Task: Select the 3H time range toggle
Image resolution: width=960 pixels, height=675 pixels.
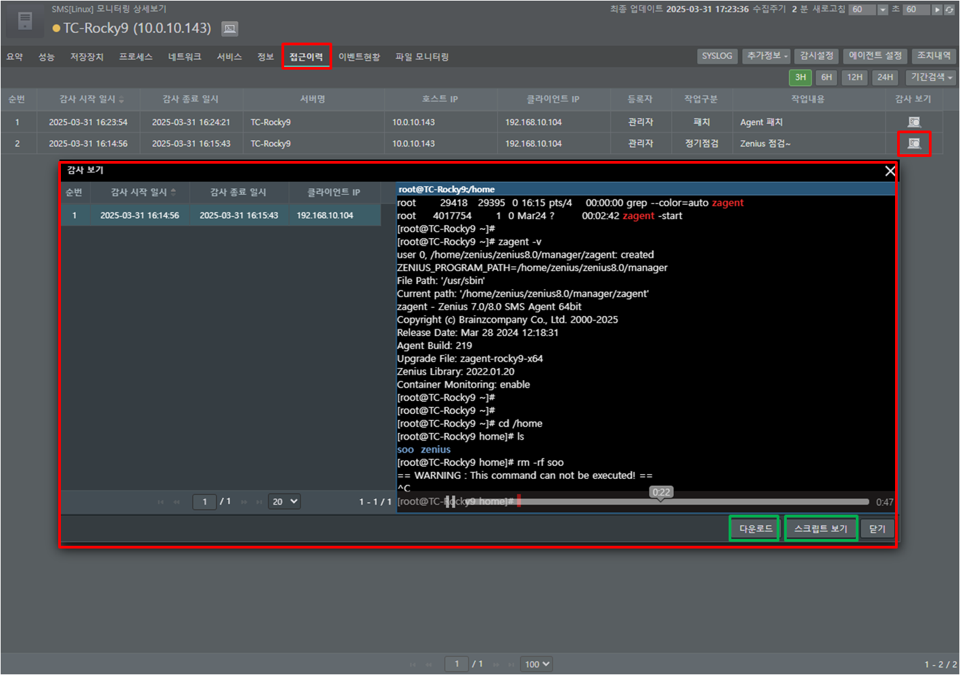Action: pyautogui.click(x=800, y=77)
